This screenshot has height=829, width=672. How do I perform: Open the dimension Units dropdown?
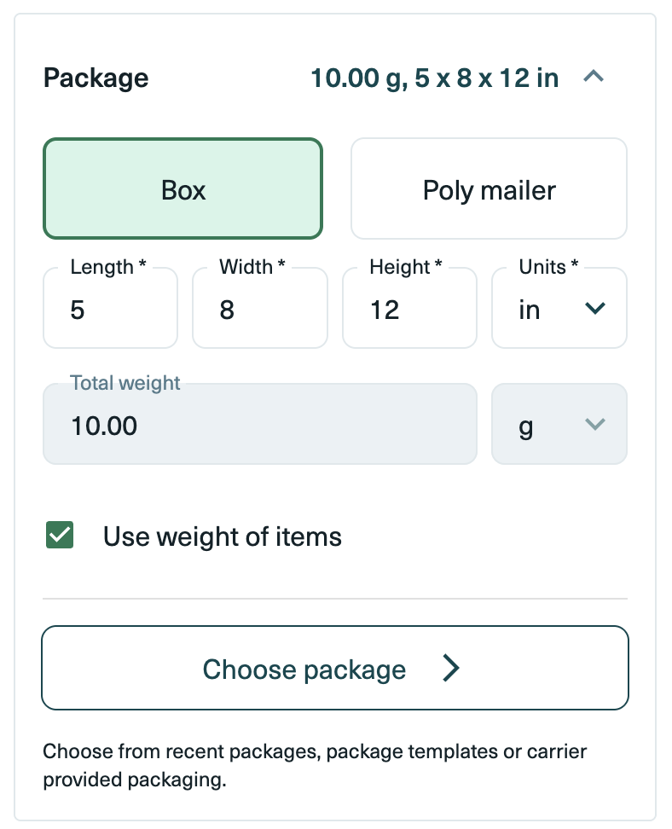click(x=559, y=308)
